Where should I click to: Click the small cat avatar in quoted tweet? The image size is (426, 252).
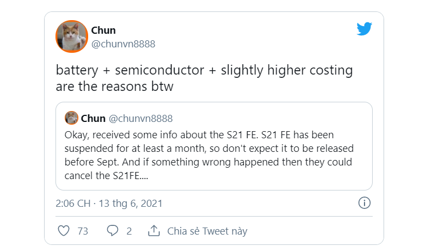71,118
